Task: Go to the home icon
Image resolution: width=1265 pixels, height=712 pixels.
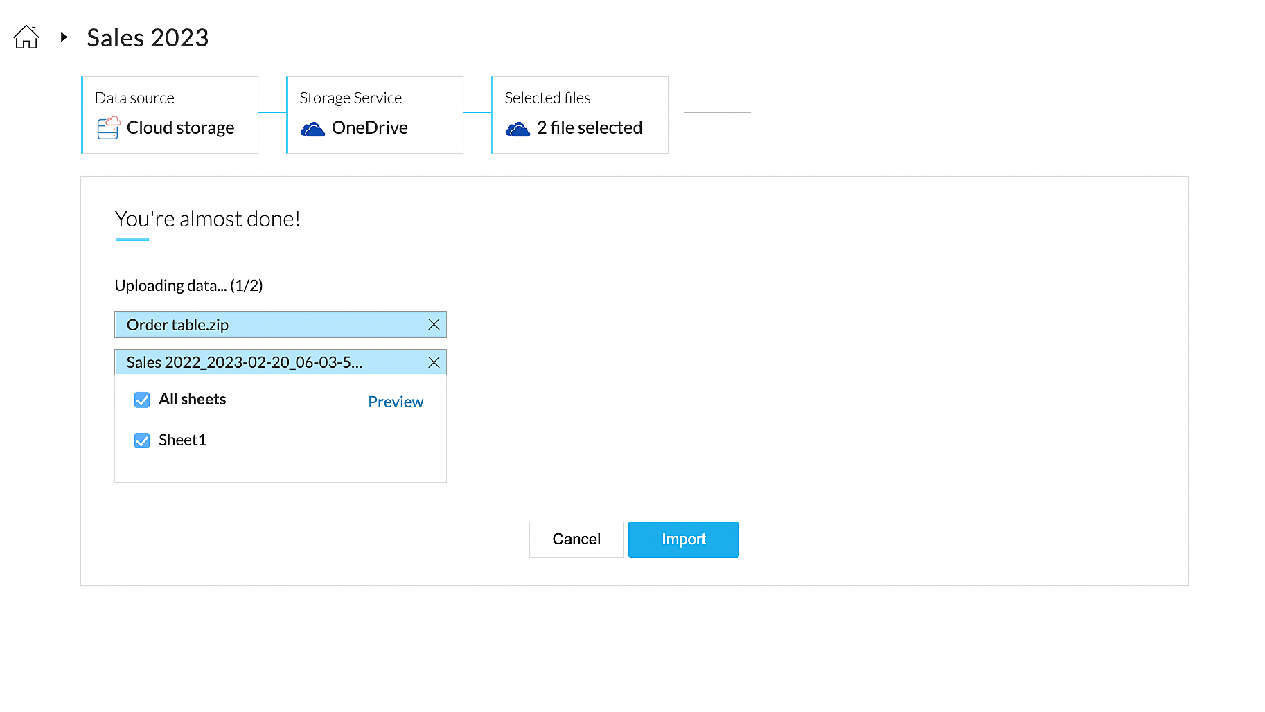Action: [x=26, y=37]
